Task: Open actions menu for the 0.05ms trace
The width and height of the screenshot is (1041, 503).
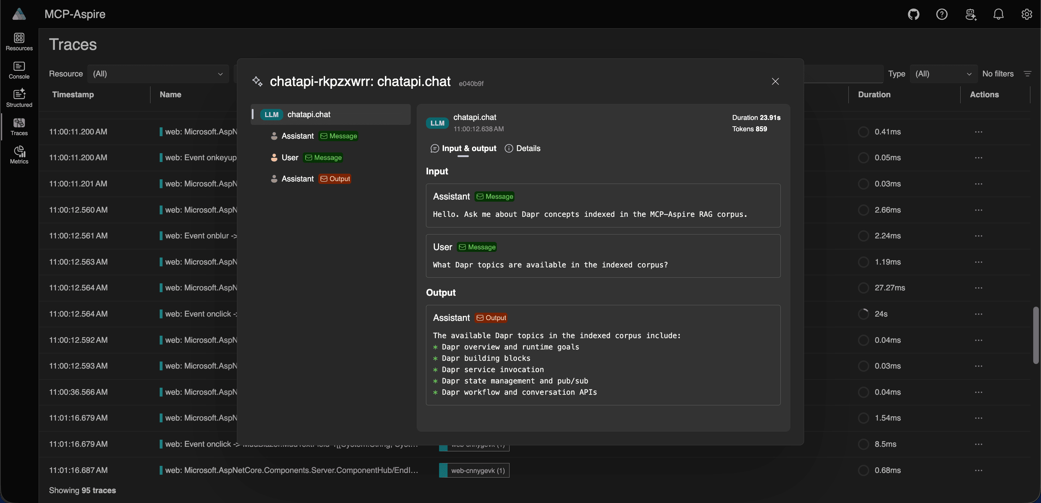Action: [978, 158]
